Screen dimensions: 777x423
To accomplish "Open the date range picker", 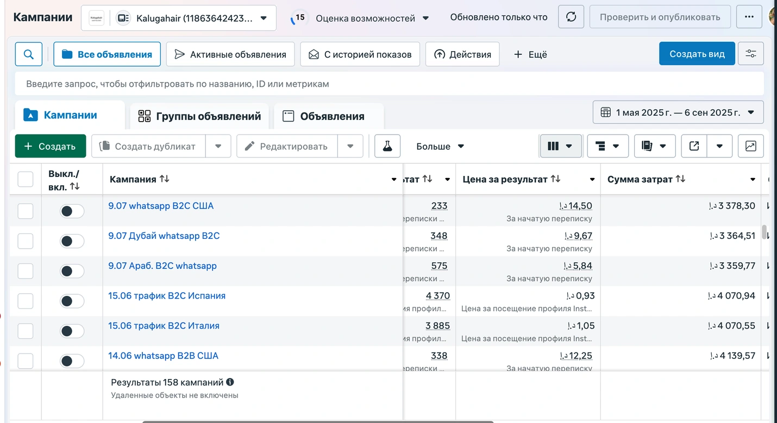I will 678,112.
